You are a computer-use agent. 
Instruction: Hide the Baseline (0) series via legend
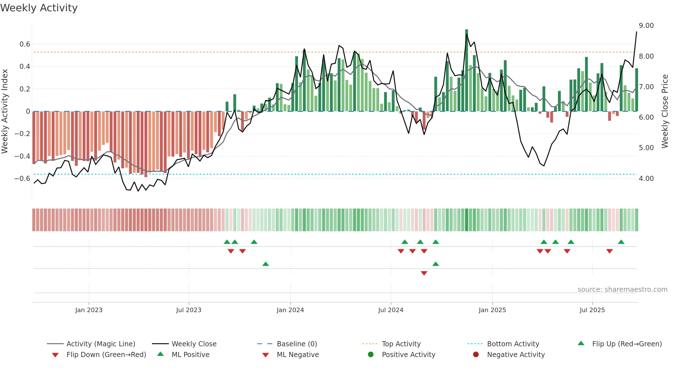(287, 344)
